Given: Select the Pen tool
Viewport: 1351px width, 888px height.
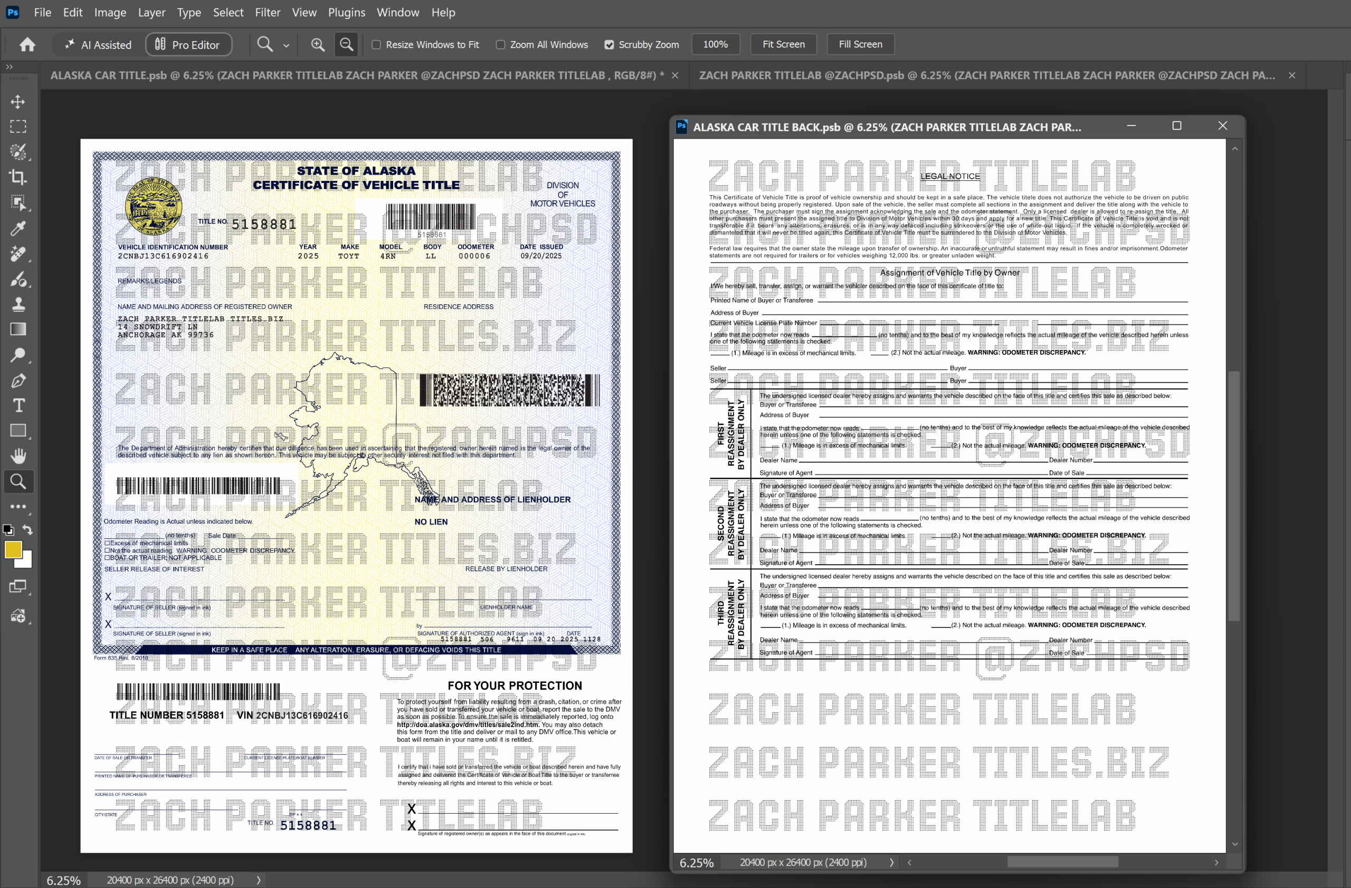Looking at the screenshot, I should pos(18,381).
